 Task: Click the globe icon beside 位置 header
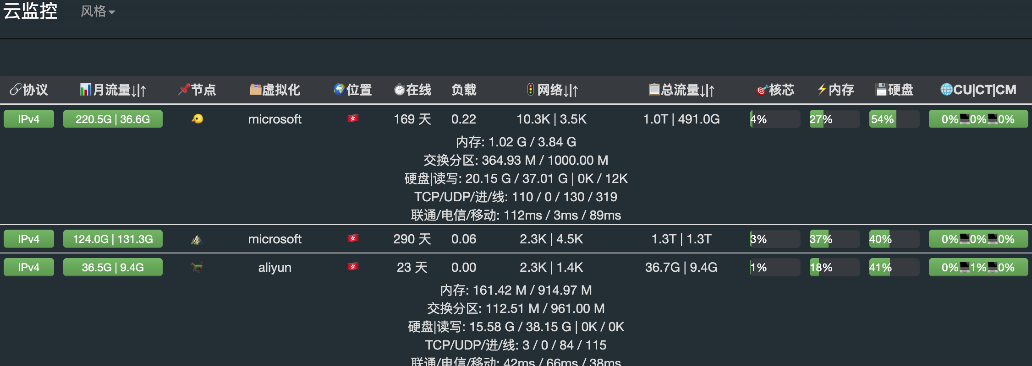pyautogui.click(x=339, y=89)
